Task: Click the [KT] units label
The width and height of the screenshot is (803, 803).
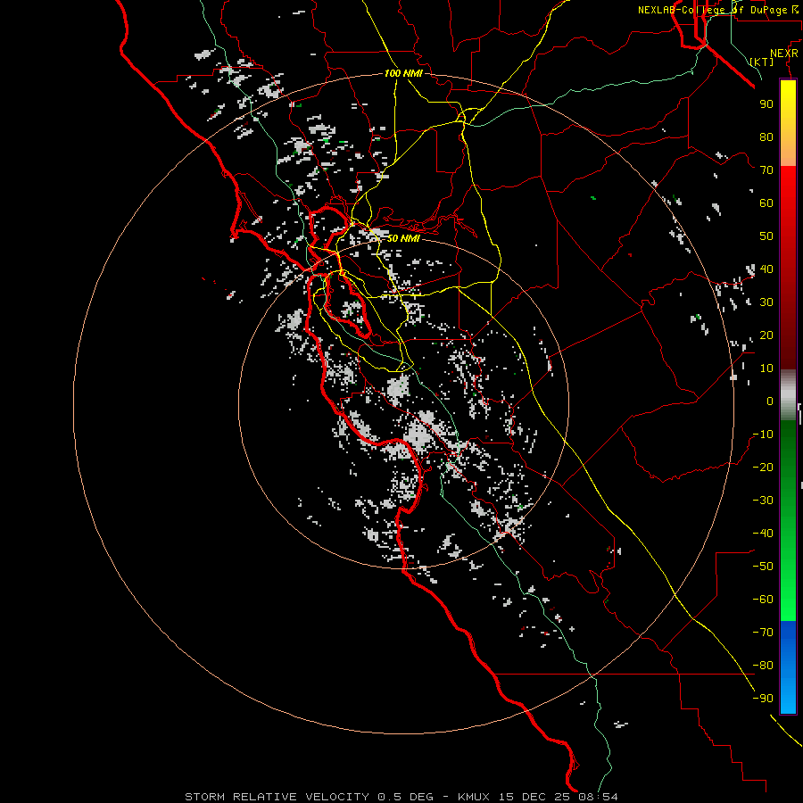Action: click(762, 62)
